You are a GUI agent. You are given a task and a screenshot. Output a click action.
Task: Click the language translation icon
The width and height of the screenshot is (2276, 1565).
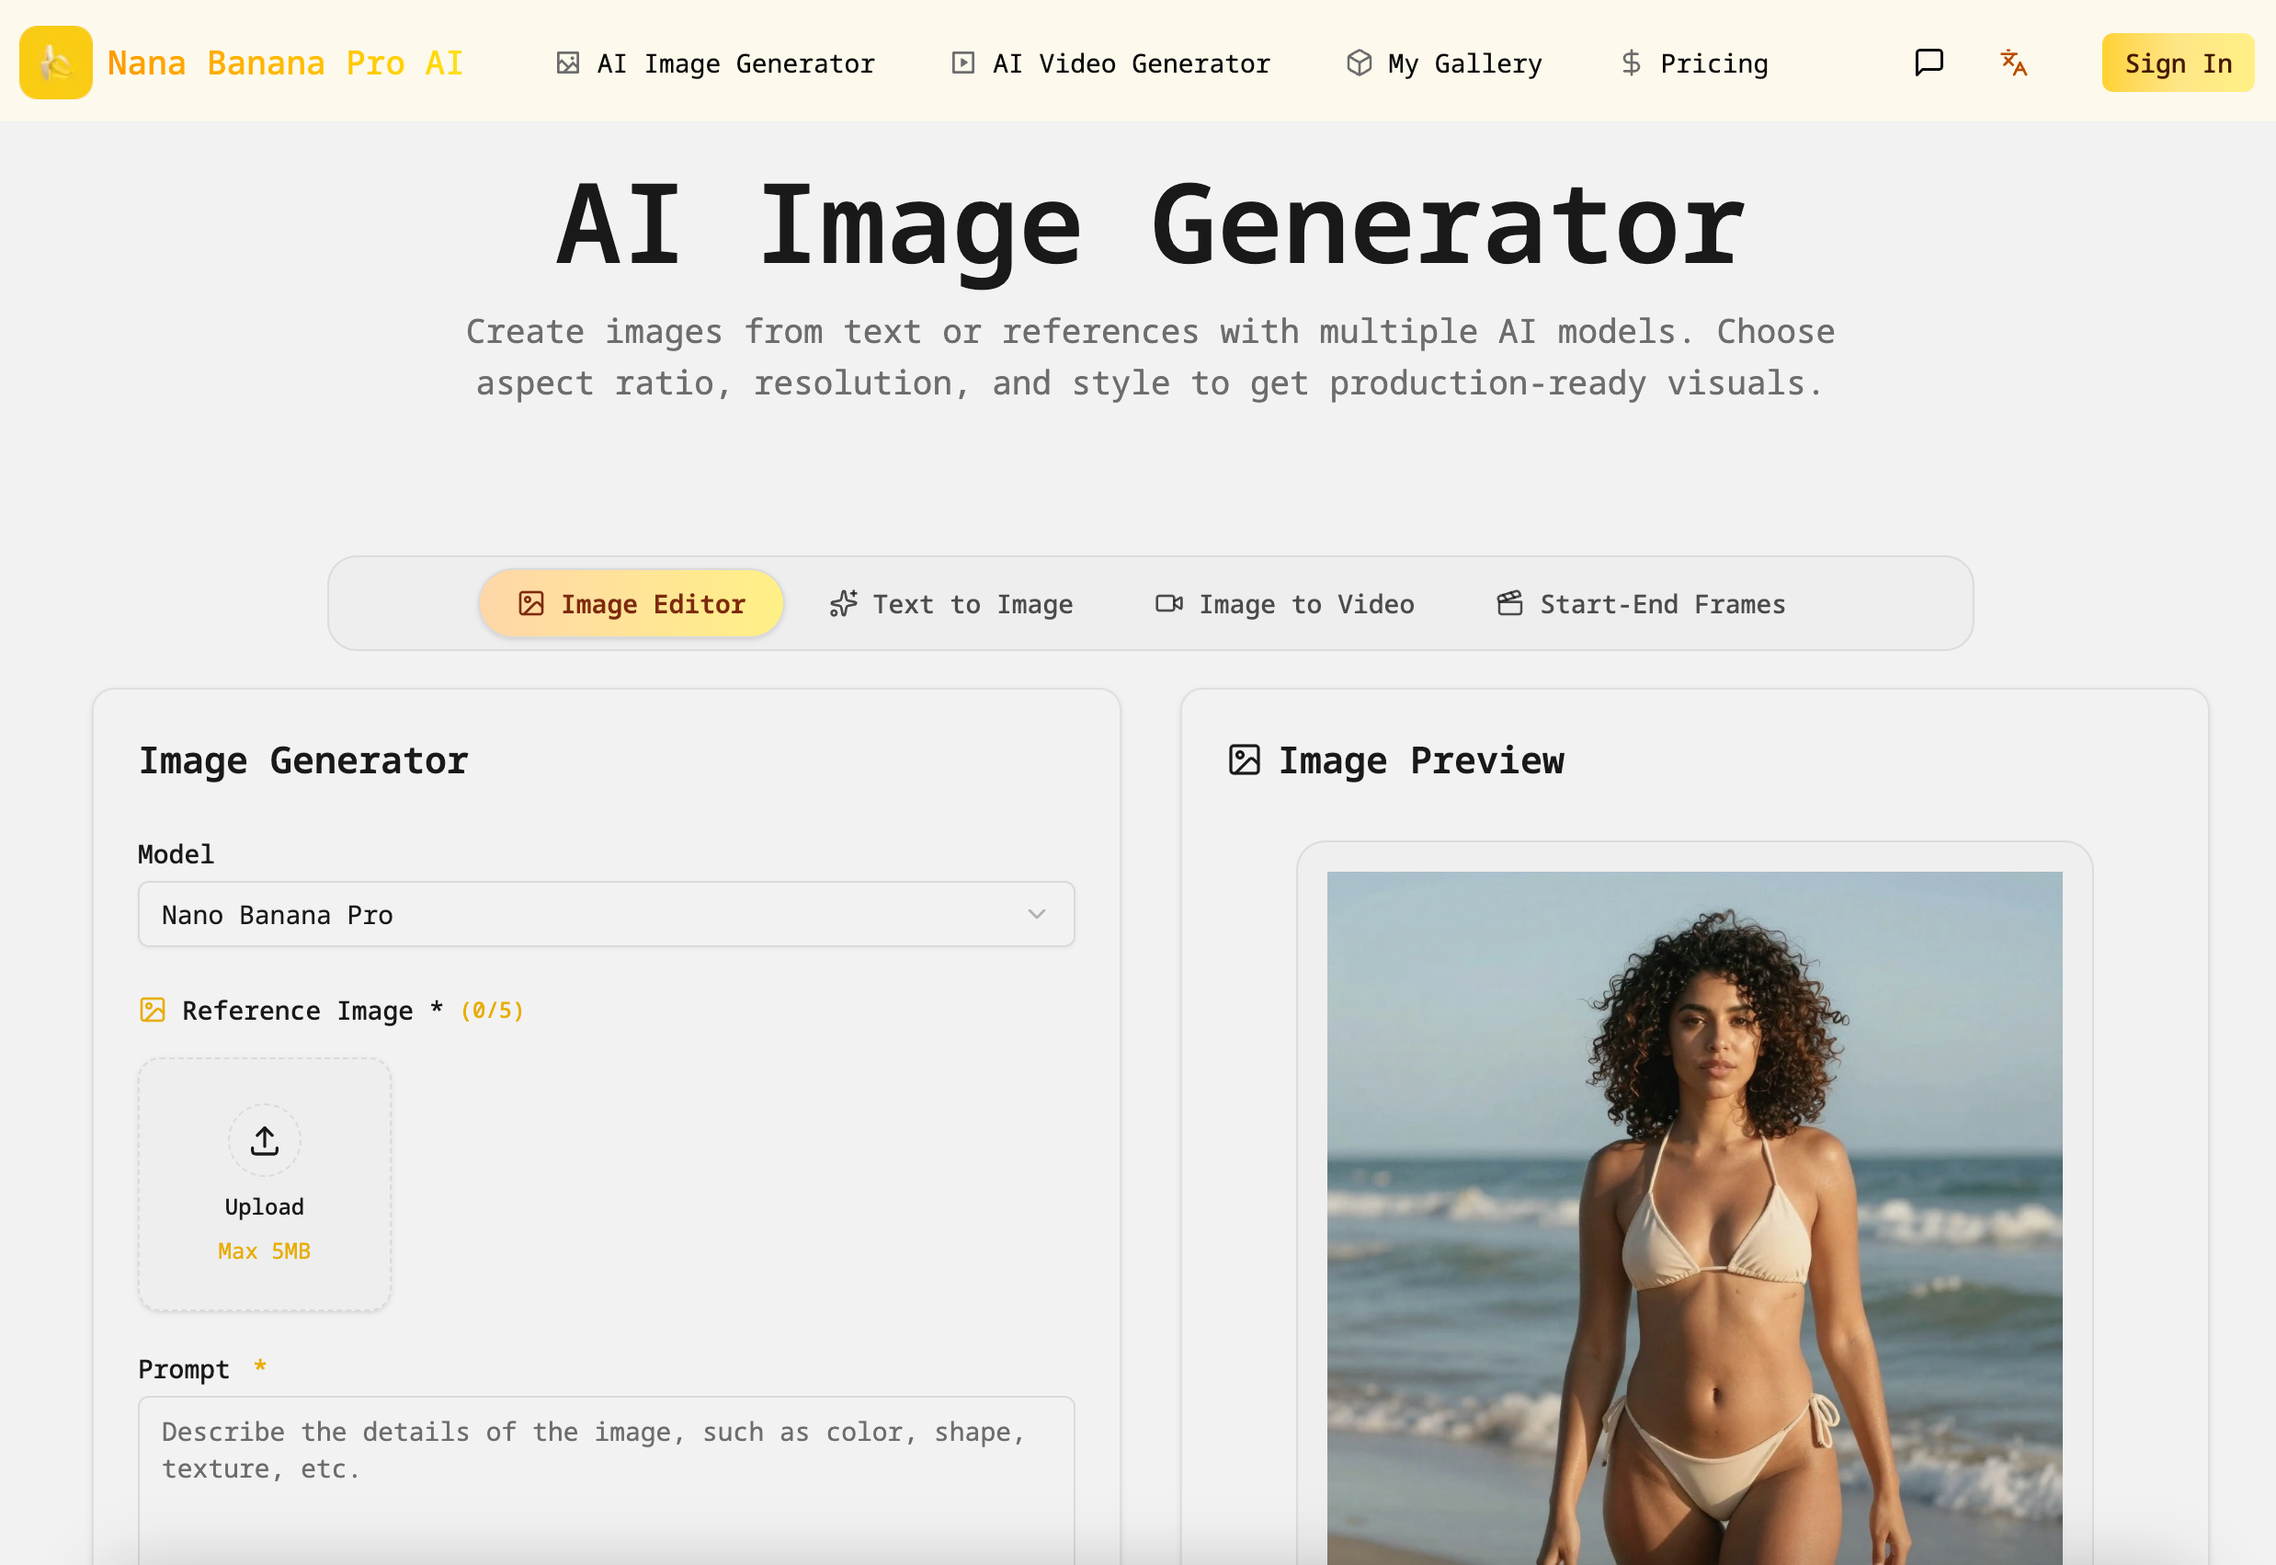(2012, 62)
